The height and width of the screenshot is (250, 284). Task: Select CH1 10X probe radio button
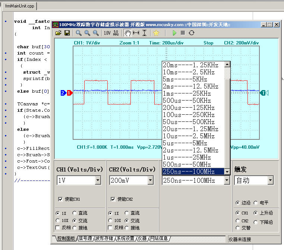[x=58, y=220]
